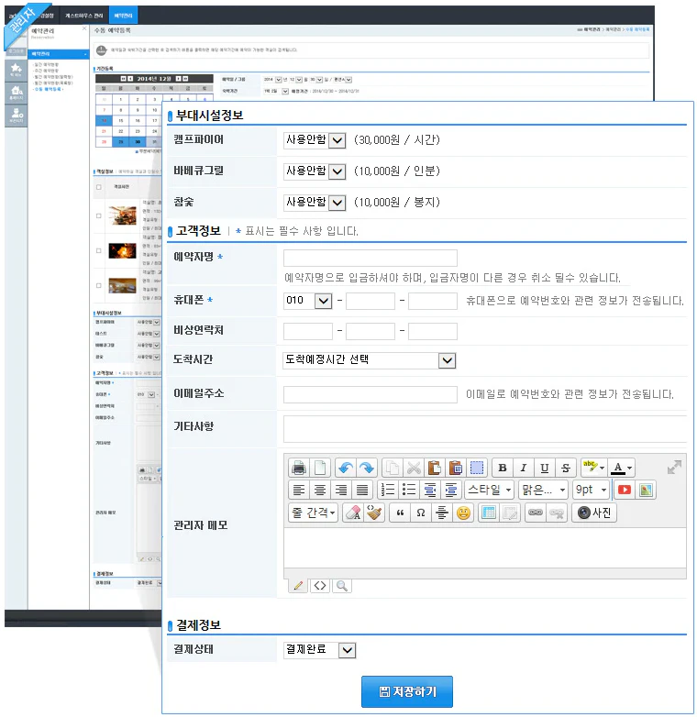Open 결제상태 결제완료 dropdown

point(320,650)
